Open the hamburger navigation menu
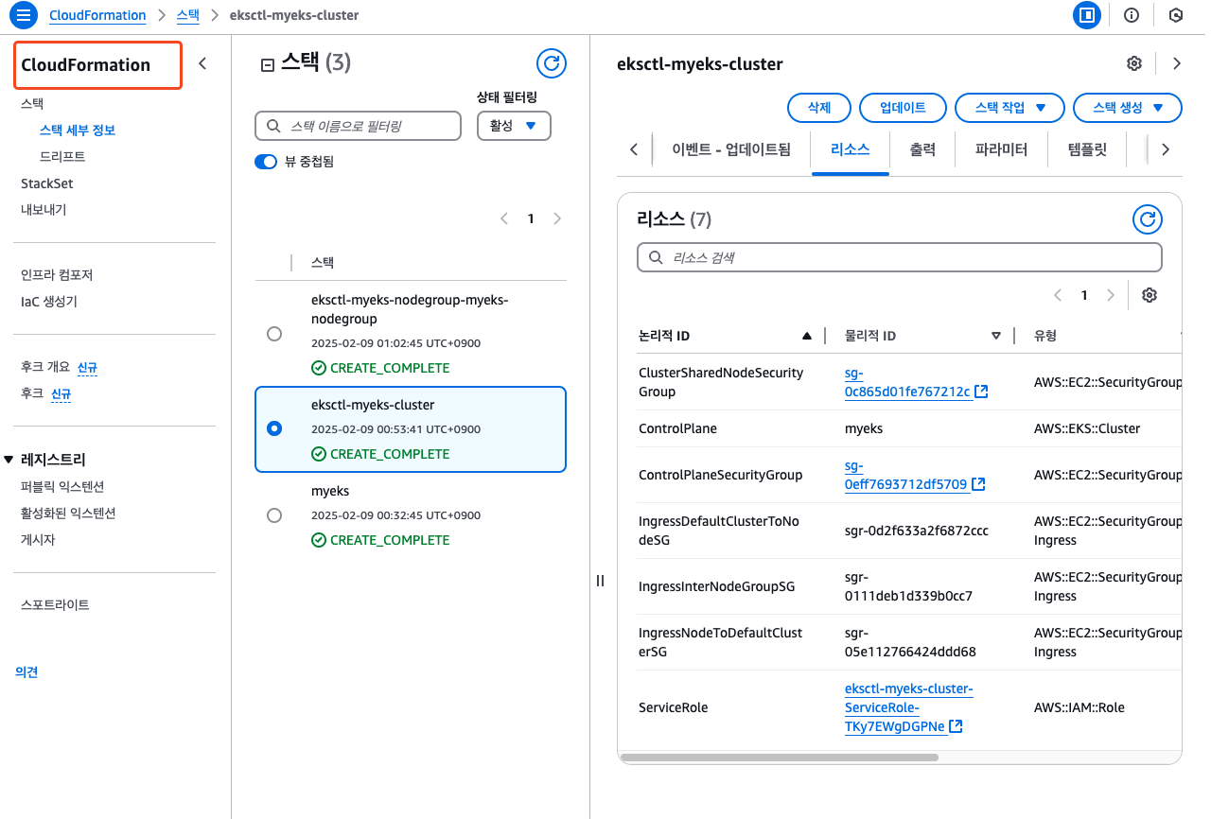The height and width of the screenshot is (819, 1211). 24,15
